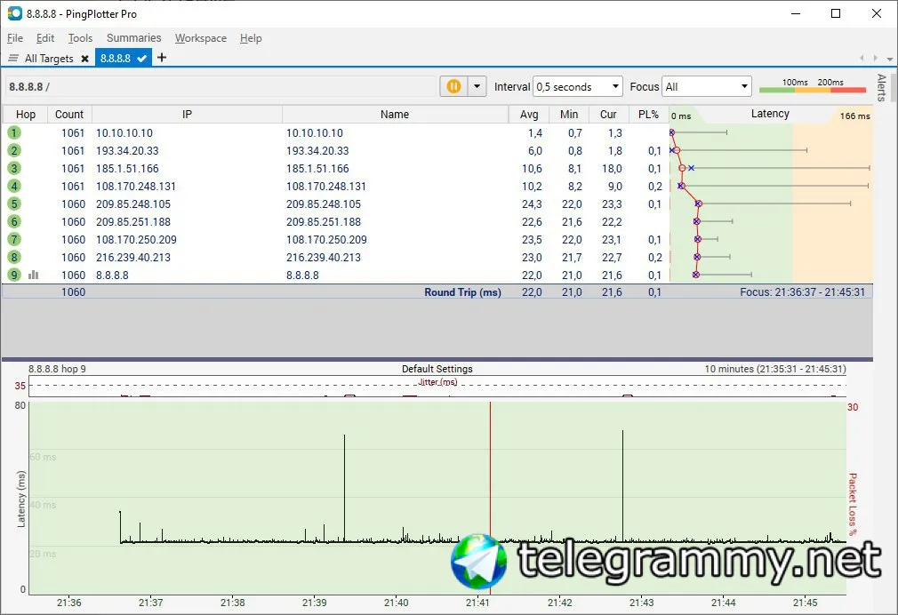
Task: Open the File menu
Action: pyautogui.click(x=15, y=38)
